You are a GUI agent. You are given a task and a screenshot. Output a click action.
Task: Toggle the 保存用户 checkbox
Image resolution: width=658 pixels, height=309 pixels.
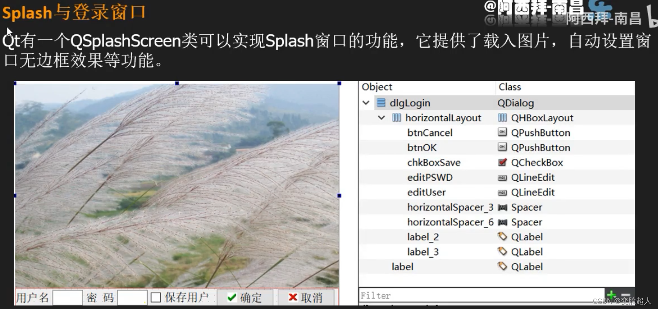tap(156, 298)
